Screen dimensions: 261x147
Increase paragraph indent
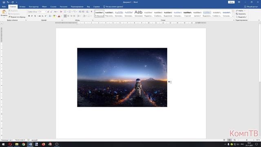pos(83,12)
